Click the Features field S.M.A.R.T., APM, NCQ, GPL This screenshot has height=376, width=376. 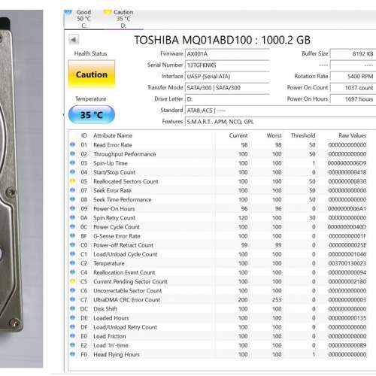coord(280,122)
